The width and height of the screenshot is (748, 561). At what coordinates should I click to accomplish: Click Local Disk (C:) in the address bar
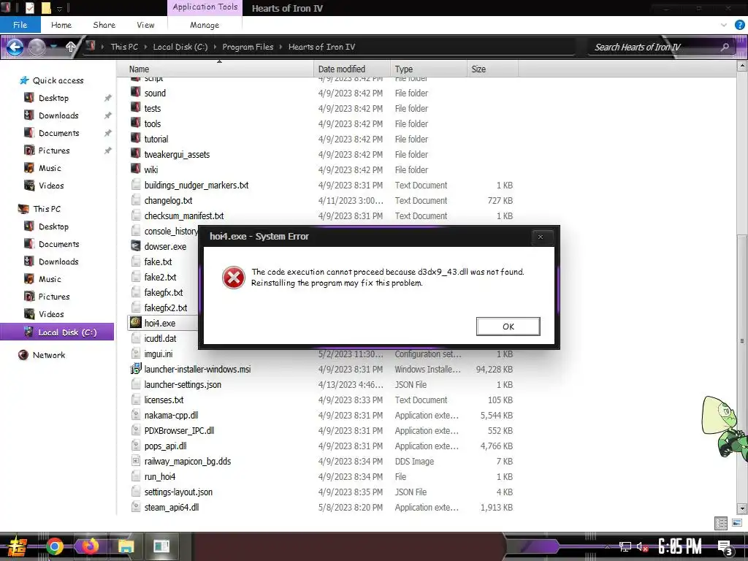tap(180, 47)
